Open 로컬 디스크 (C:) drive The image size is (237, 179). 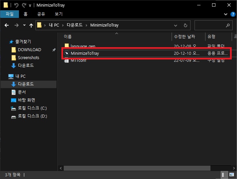(32, 108)
